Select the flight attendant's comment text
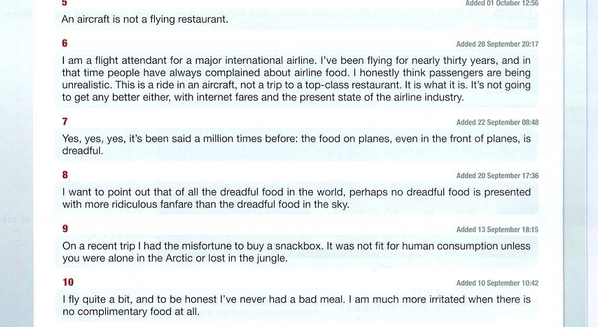Viewport: 598px width, 327px height. coord(296,79)
